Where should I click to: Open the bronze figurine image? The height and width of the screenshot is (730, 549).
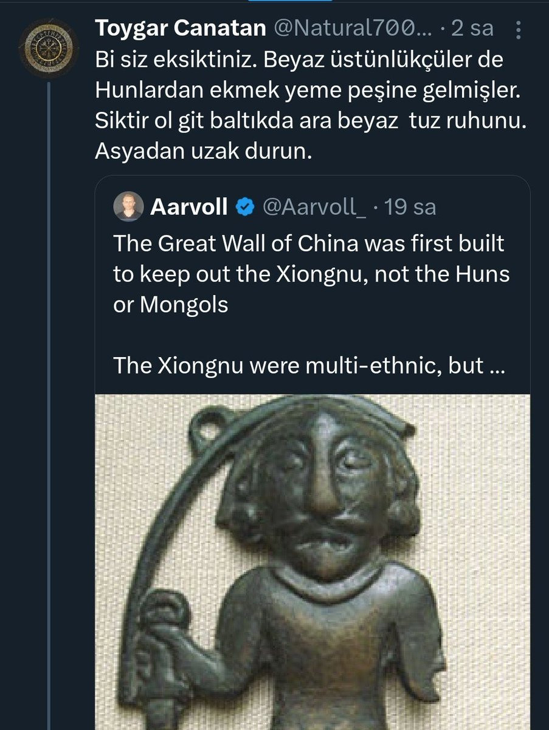point(313,562)
